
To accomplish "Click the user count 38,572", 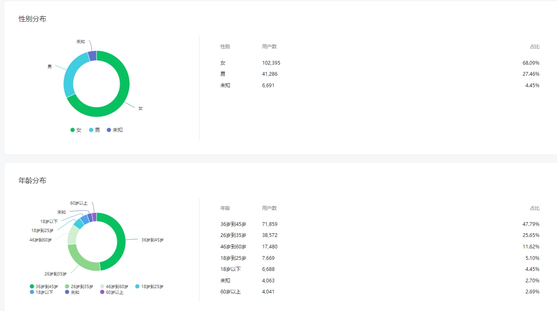I will (270, 235).
